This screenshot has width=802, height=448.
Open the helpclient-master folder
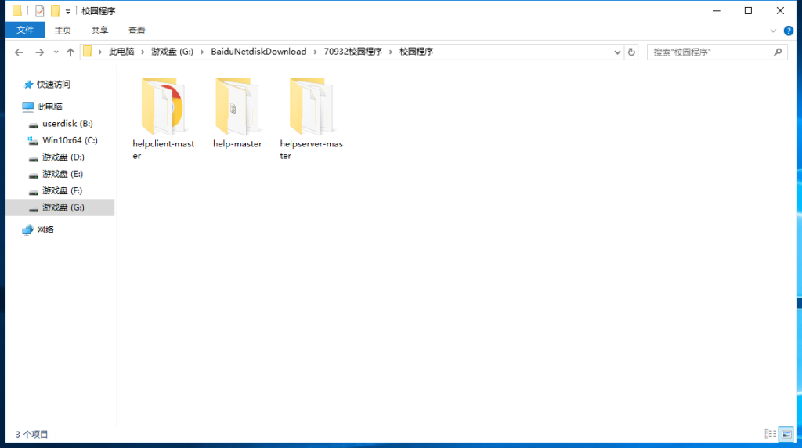tap(163, 119)
